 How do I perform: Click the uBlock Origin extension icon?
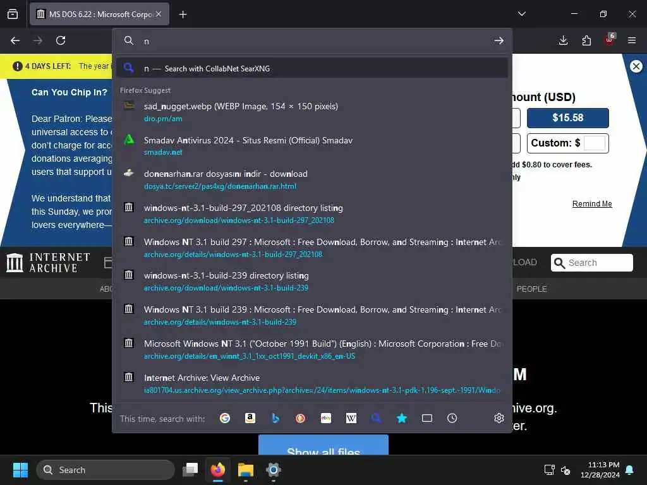pyautogui.click(x=610, y=40)
